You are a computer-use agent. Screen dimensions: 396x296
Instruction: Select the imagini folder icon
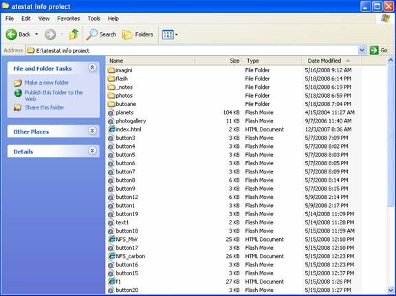[111, 70]
